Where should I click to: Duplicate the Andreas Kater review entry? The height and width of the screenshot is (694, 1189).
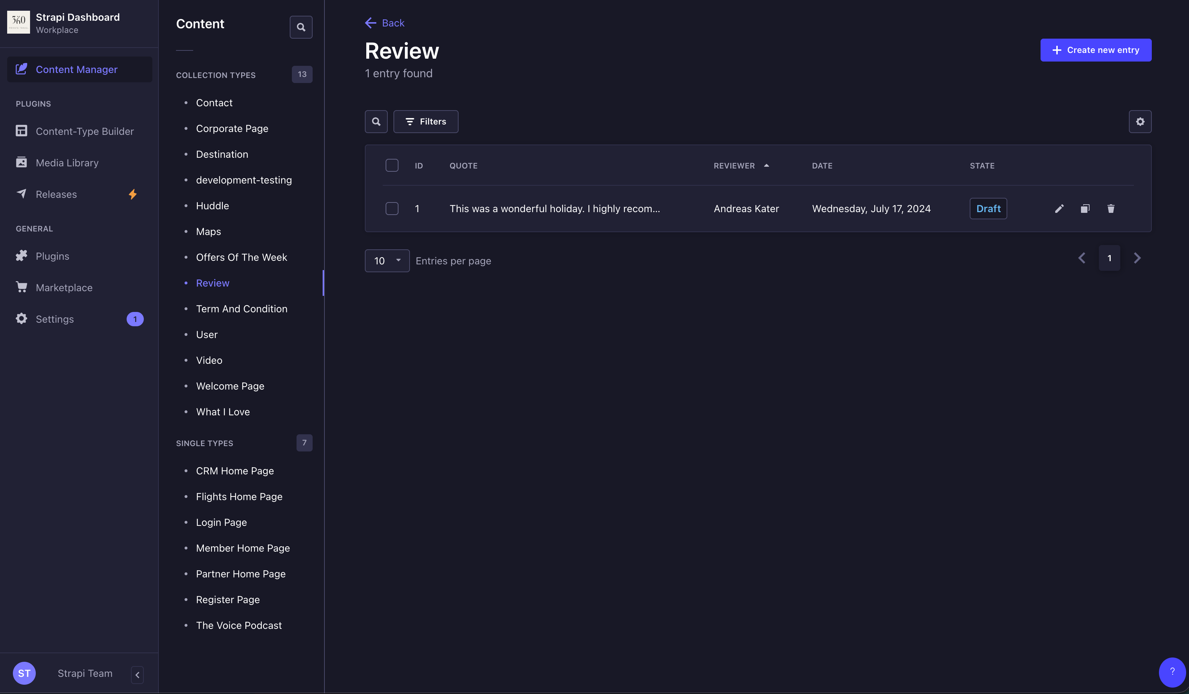point(1085,209)
